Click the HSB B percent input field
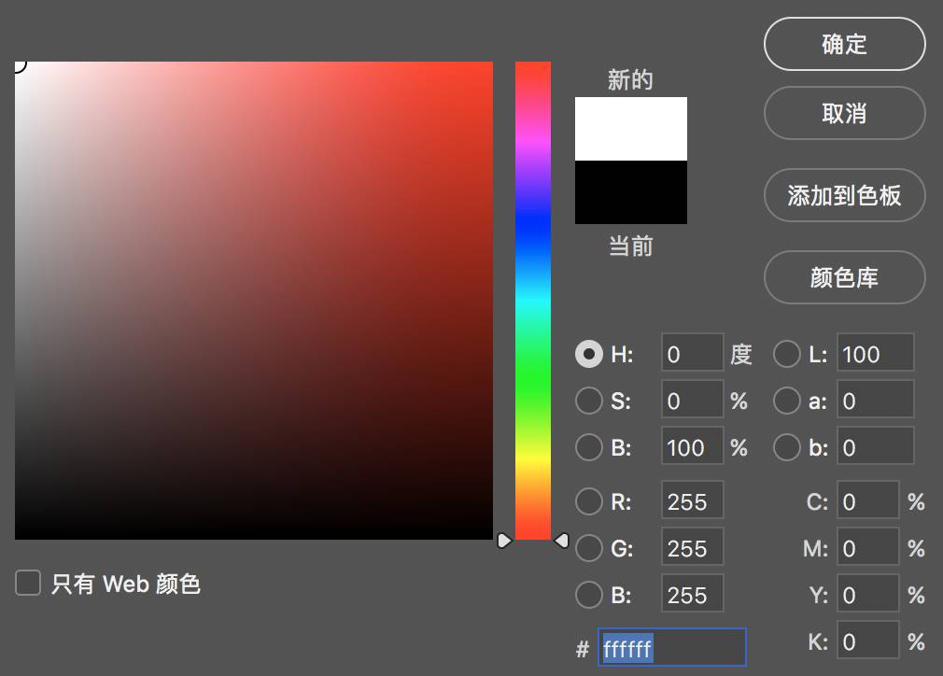The width and height of the screenshot is (943, 676). (x=692, y=445)
